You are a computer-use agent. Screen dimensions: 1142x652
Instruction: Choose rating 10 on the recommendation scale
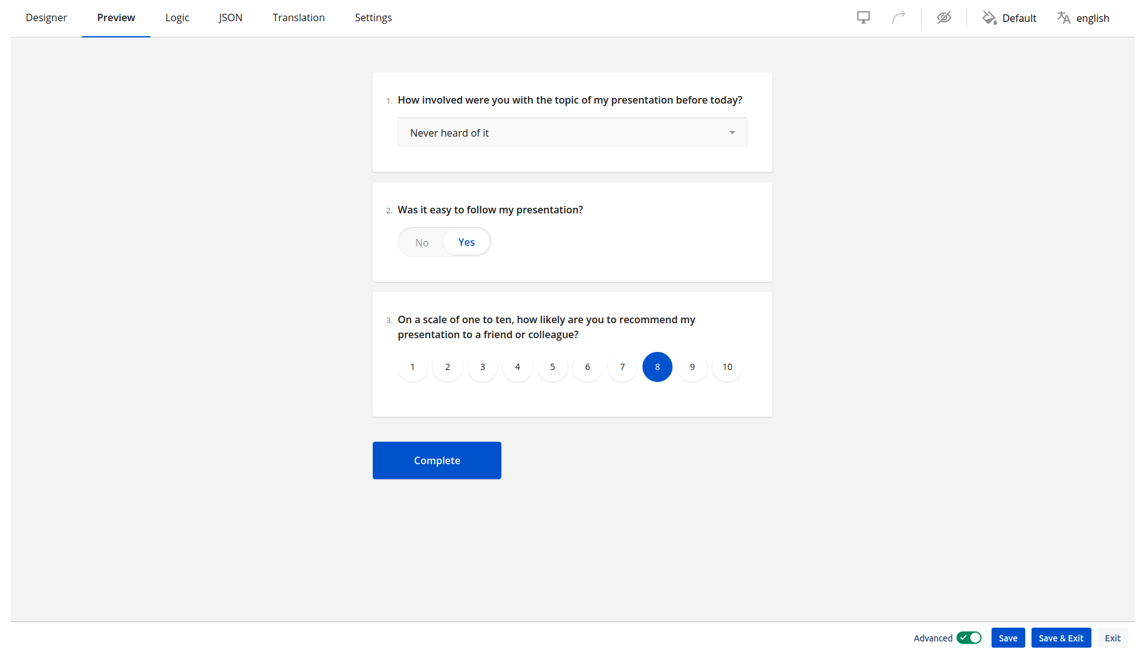coord(727,367)
